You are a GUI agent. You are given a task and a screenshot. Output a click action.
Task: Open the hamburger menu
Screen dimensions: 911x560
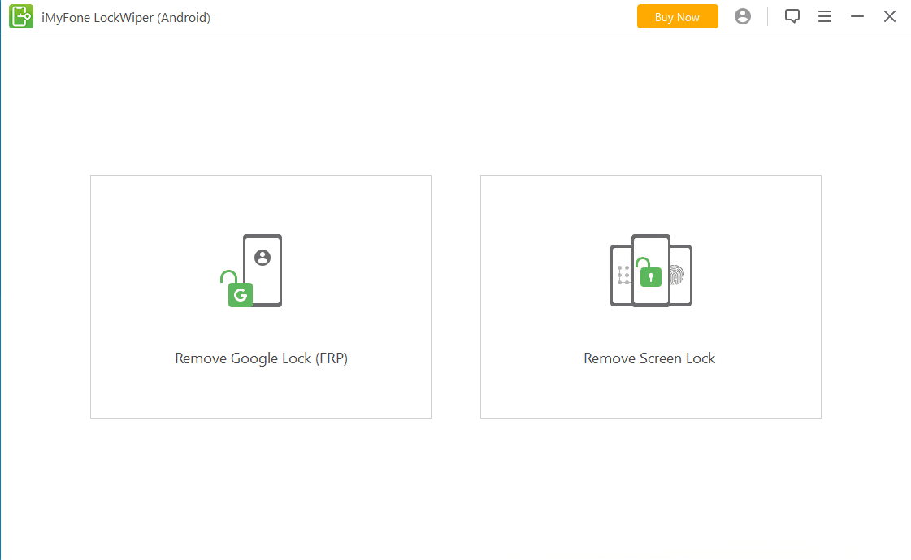click(824, 16)
